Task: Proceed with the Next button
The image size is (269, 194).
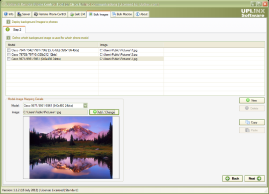Action: tap(255, 179)
